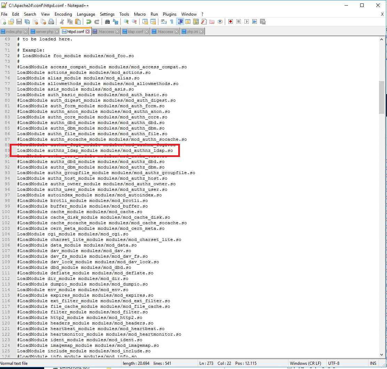Create a new document with the New icon
Image resolution: width=387 pixels, height=369 pixels.
(x=3, y=22)
